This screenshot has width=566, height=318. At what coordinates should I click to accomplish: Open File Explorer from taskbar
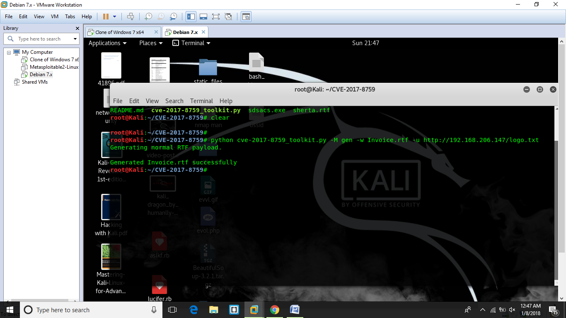click(x=214, y=310)
